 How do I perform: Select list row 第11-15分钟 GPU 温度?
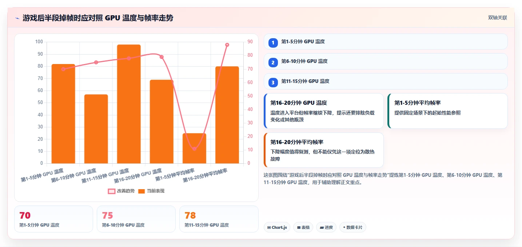click(385, 81)
